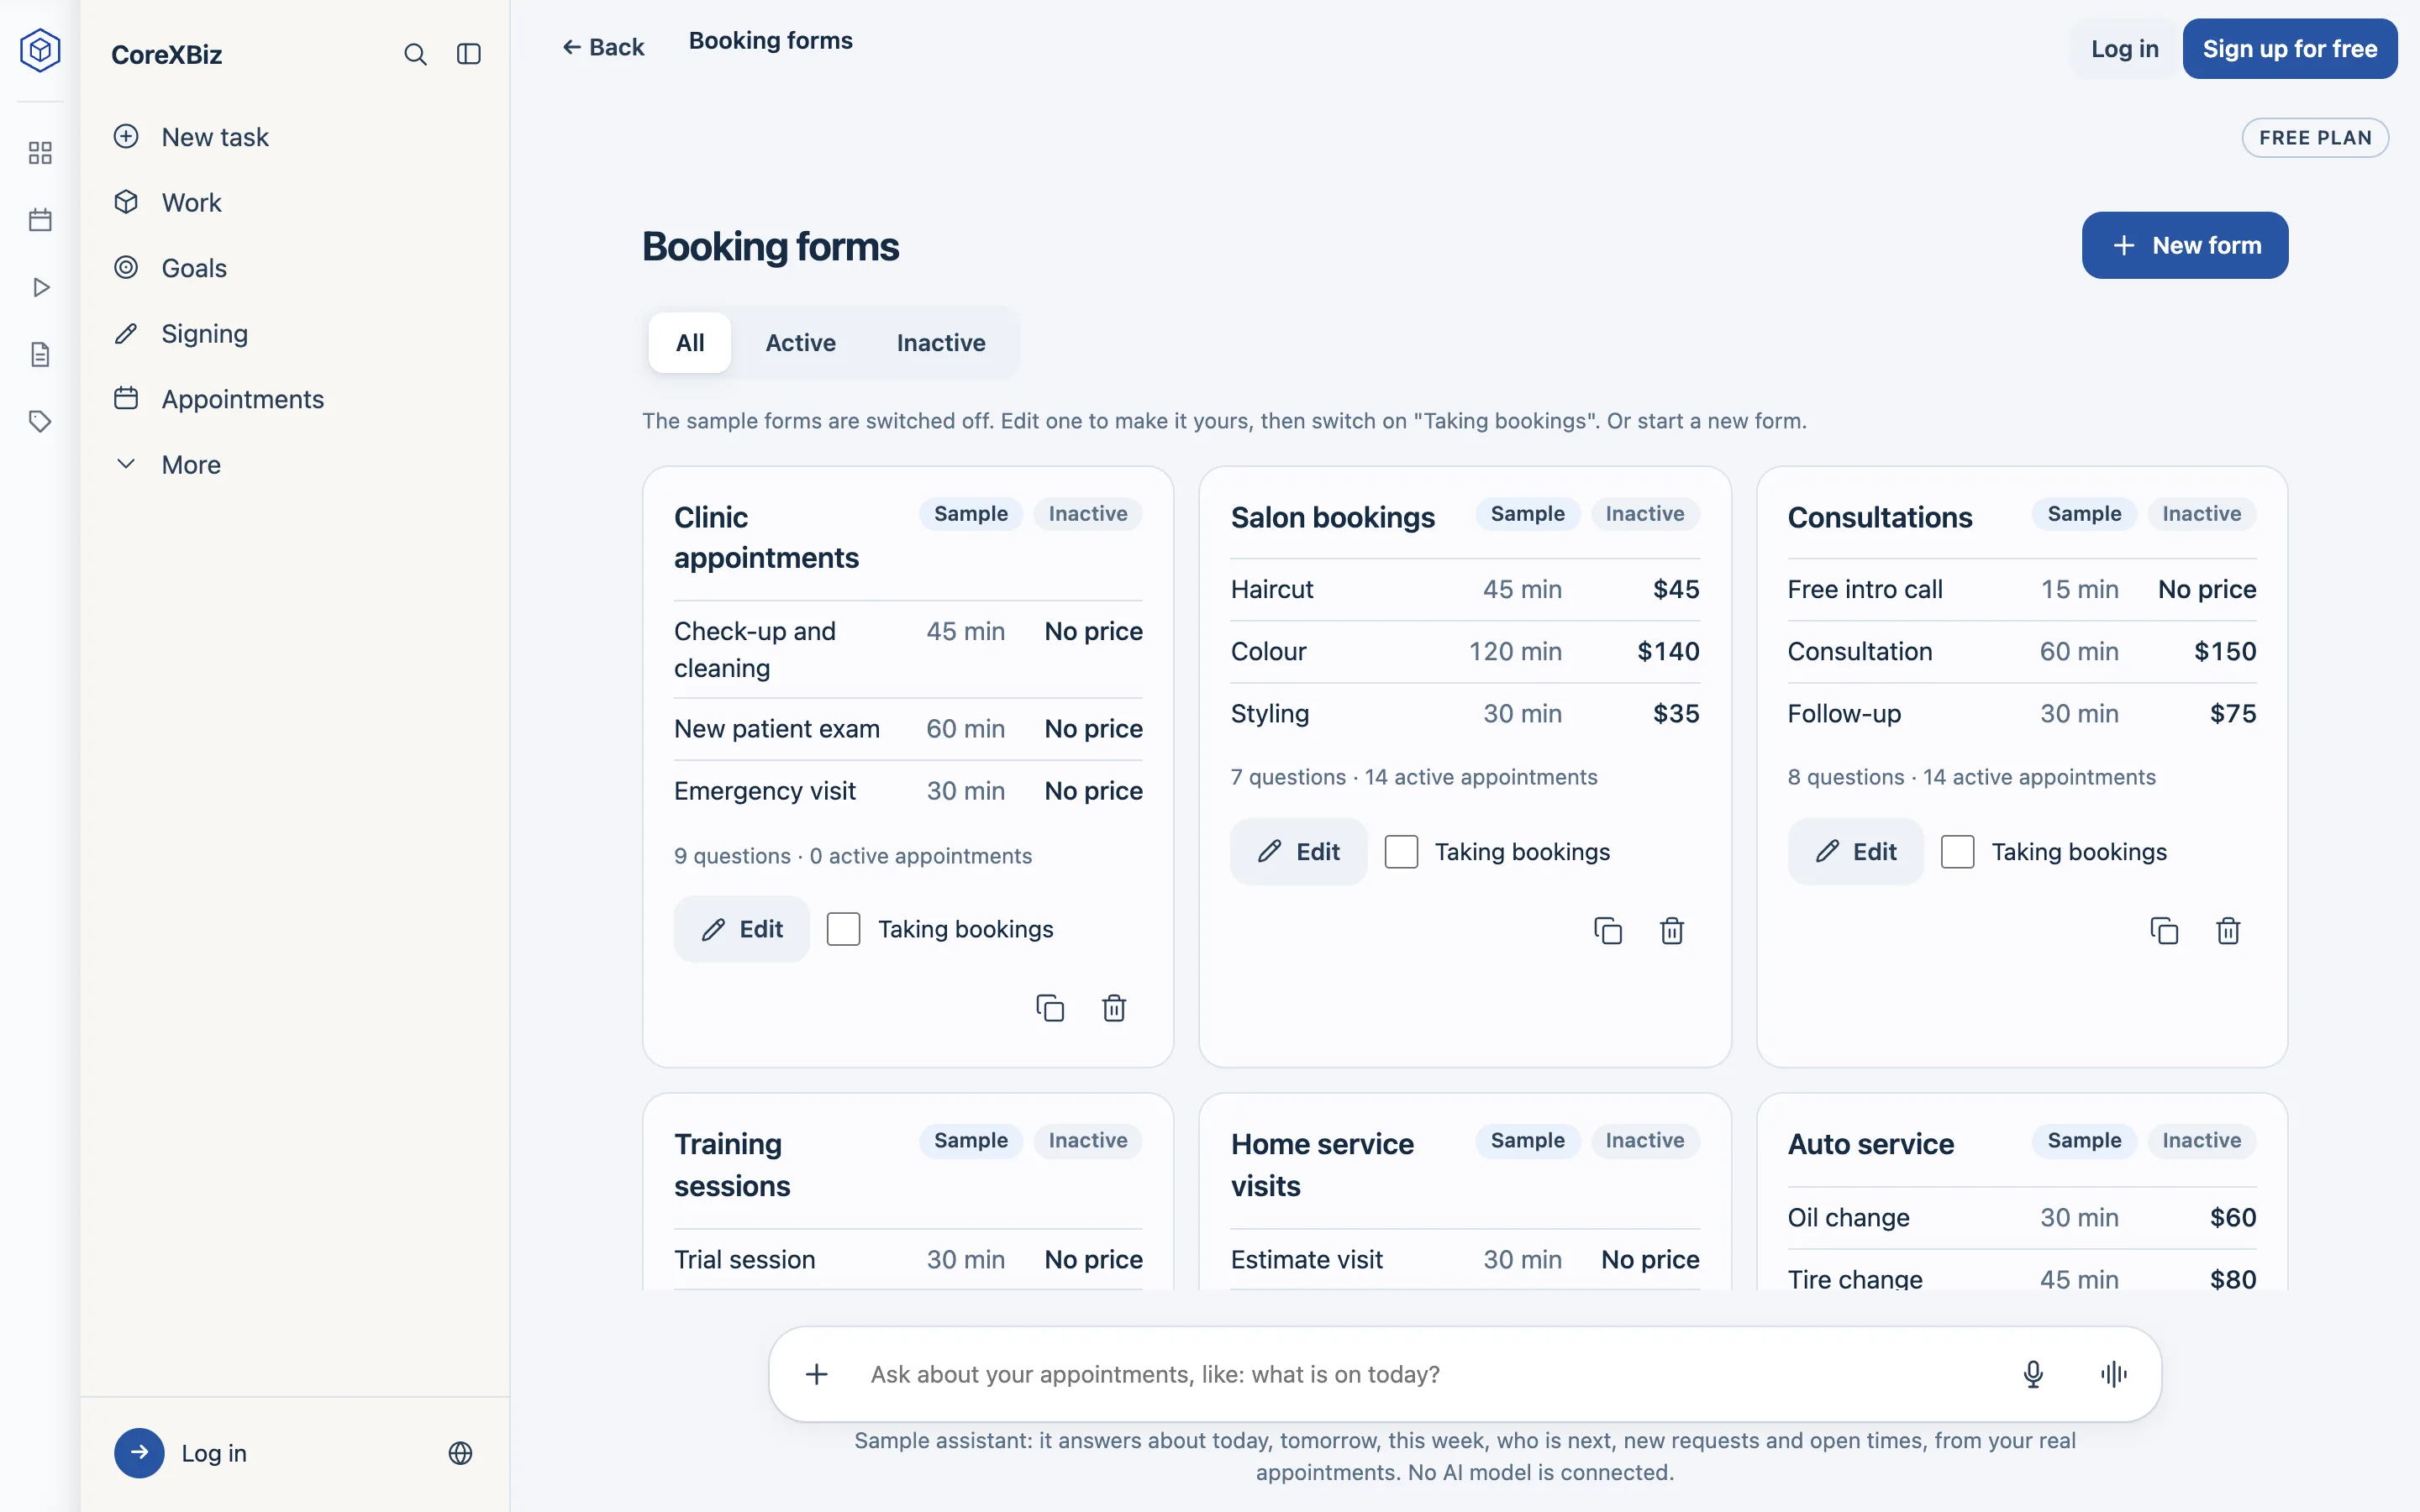Delete the Clinic appointments form
This screenshot has width=2420, height=1512.
tap(1114, 1008)
